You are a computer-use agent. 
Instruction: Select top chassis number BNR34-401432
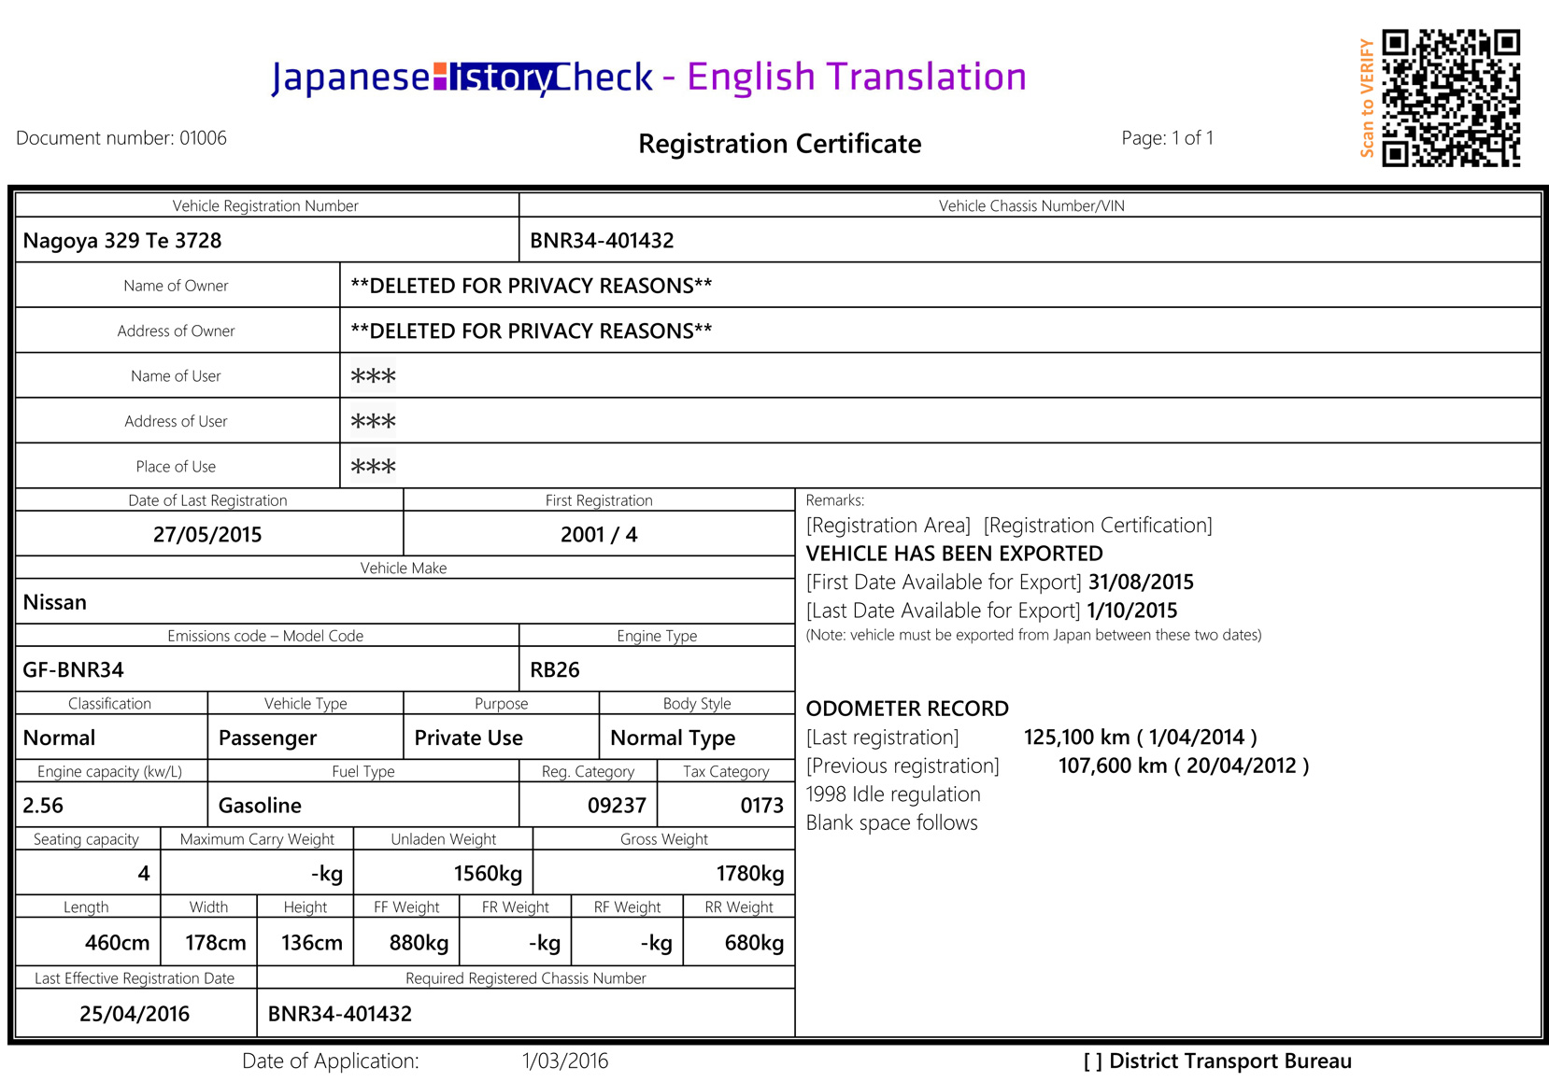point(602,241)
